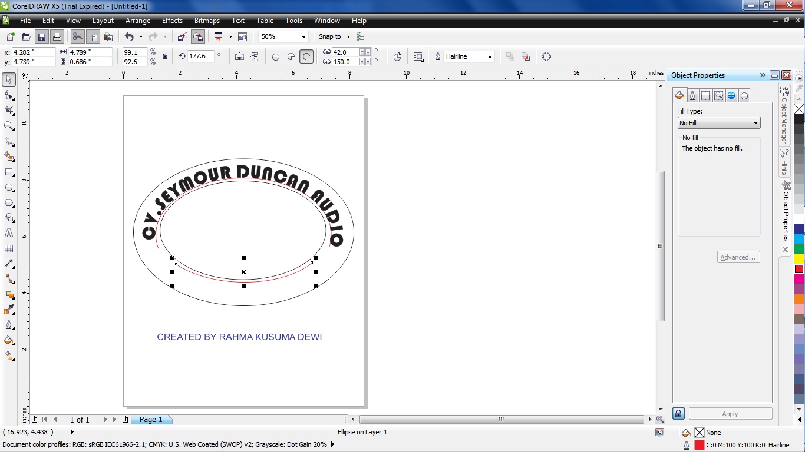Select the Rectangle tool
The width and height of the screenshot is (805, 452).
[9, 172]
